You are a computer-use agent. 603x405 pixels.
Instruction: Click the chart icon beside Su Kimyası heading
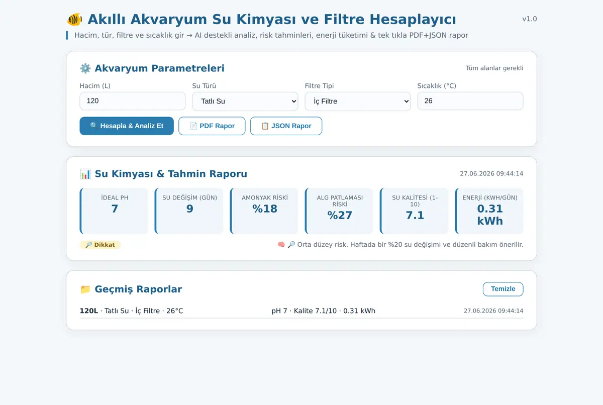coord(85,174)
